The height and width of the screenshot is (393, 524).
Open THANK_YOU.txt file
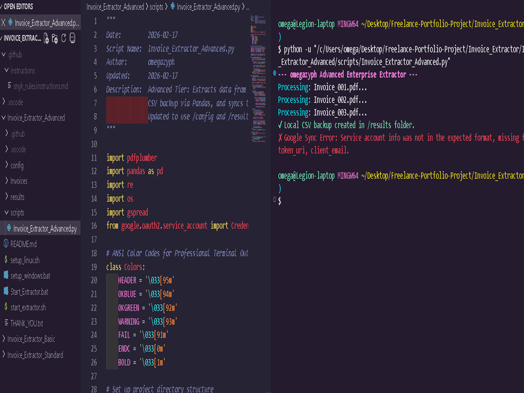(x=27, y=323)
